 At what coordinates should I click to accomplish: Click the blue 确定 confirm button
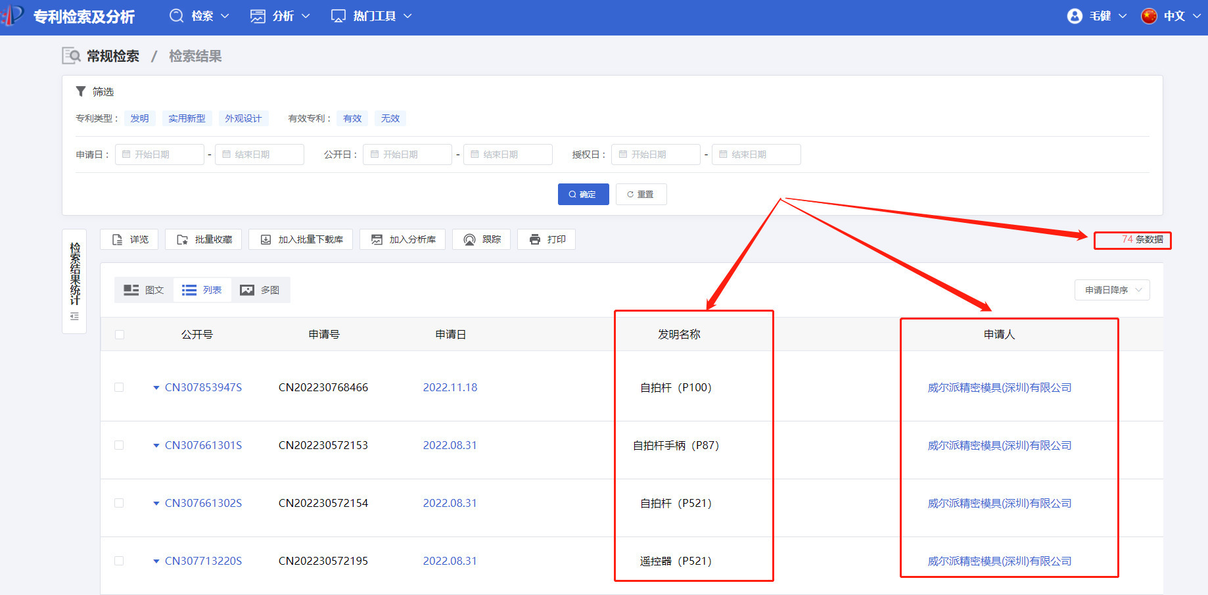(583, 194)
